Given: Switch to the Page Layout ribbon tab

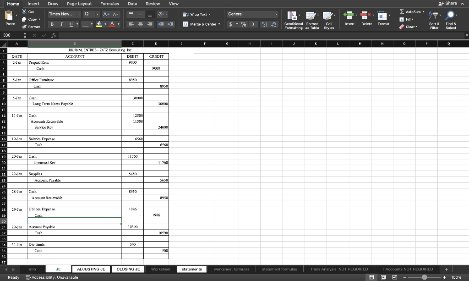Looking at the screenshot, I should pos(79,4).
